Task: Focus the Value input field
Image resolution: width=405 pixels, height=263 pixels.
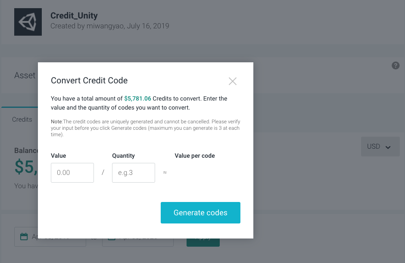Action: click(72, 173)
